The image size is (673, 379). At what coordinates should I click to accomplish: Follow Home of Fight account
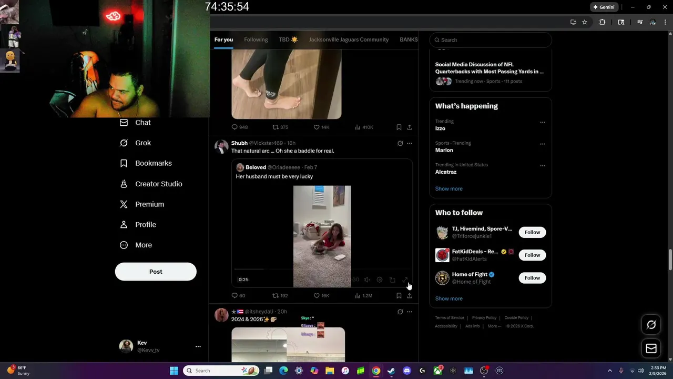pyautogui.click(x=532, y=278)
